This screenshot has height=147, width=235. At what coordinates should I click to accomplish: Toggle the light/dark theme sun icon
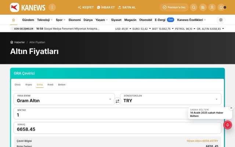pyautogui.click(x=221, y=20)
